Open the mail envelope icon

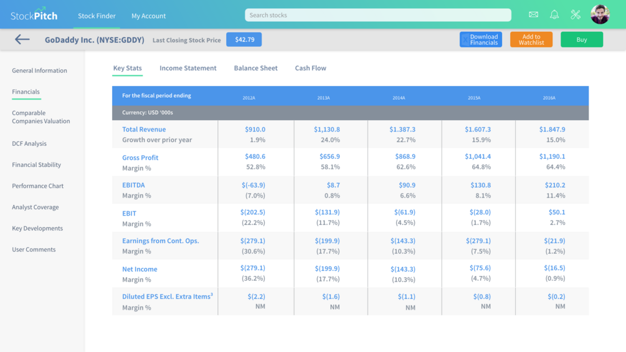[533, 15]
